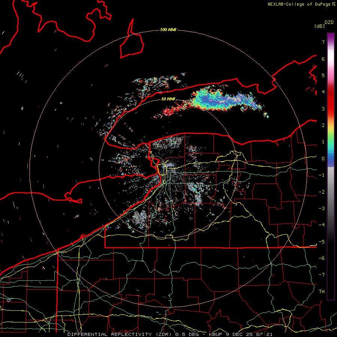The height and width of the screenshot is (337, 337).
Task: Click the -6 value on the scale
Action: pyautogui.click(x=322, y=258)
